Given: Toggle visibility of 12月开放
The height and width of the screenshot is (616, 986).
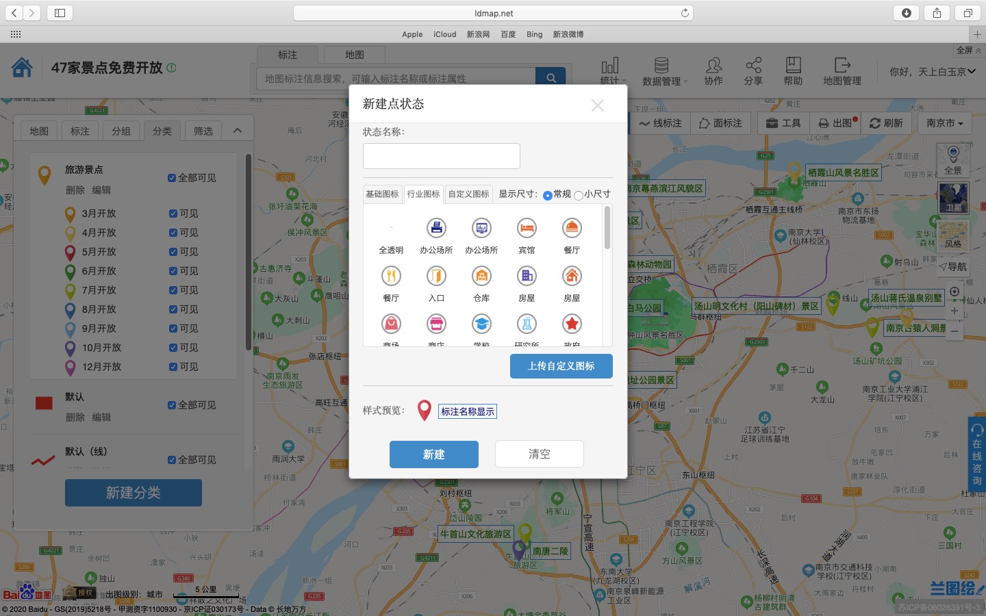Looking at the screenshot, I should [x=173, y=367].
